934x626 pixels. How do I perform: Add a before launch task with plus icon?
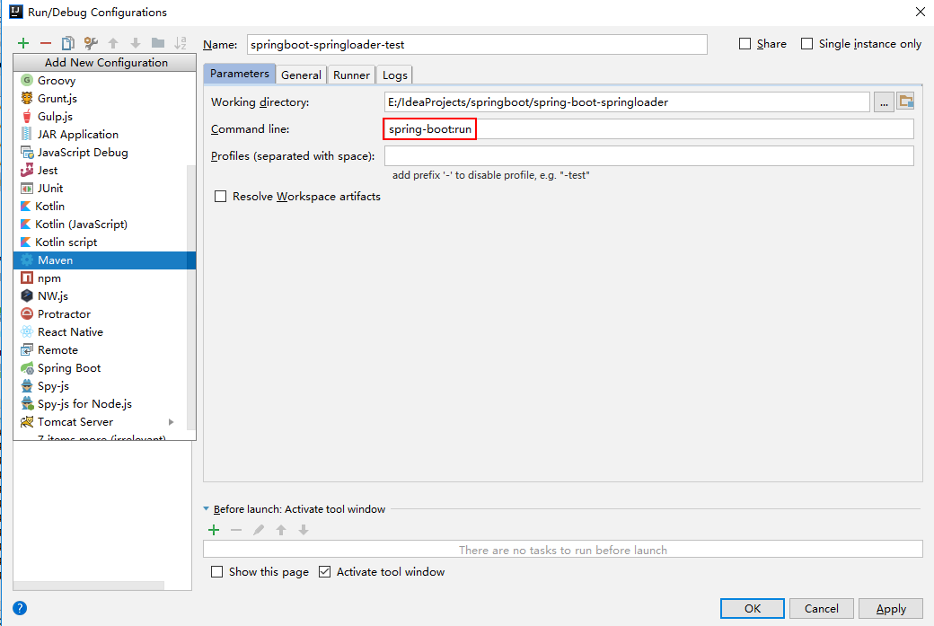tap(214, 530)
